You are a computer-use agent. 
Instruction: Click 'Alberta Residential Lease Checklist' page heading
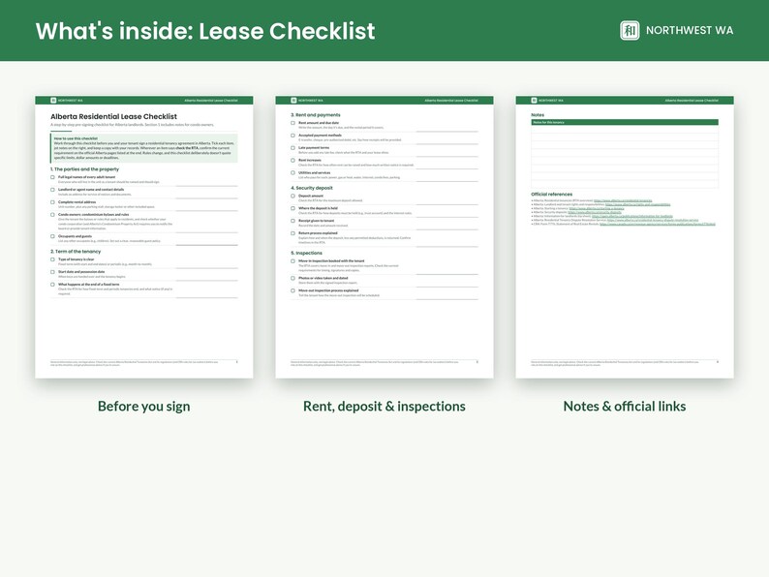coord(113,117)
